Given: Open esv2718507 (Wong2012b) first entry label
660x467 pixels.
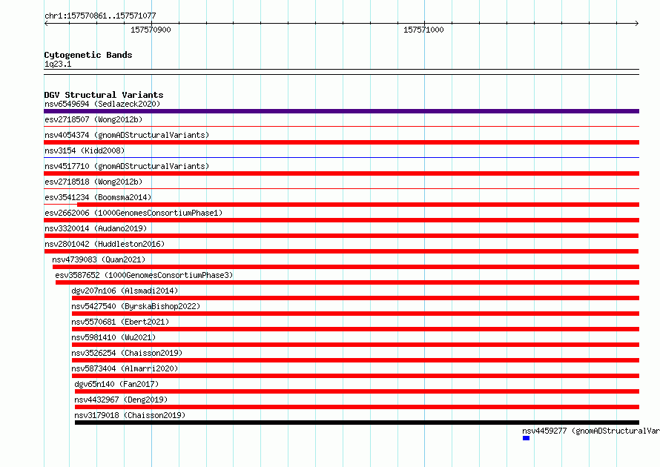Looking at the screenshot, I should 93,119.
